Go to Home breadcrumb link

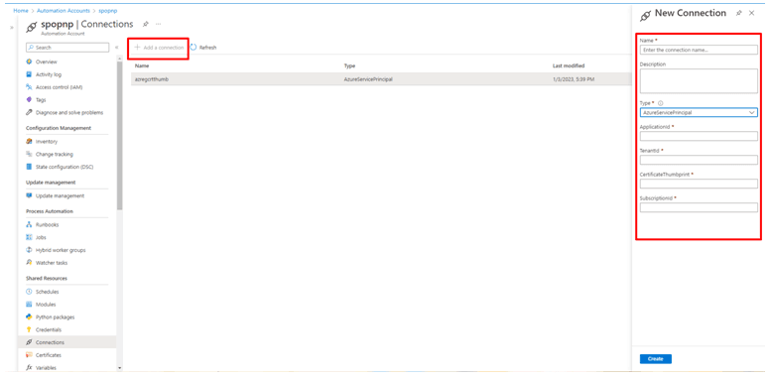pos(21,10)
